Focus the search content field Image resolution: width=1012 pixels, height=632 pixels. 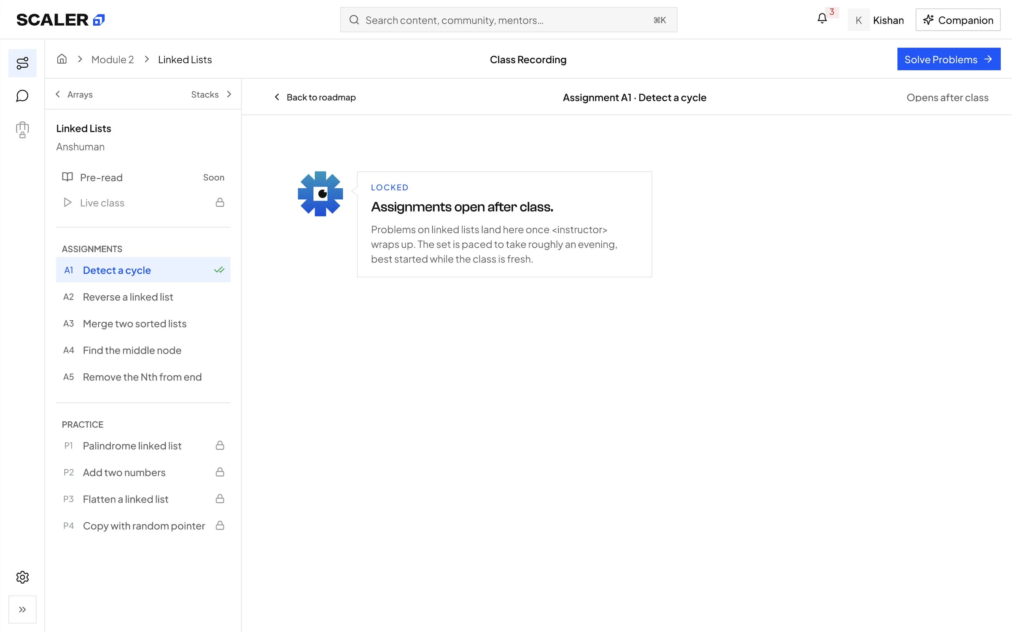tap(509, 20)
